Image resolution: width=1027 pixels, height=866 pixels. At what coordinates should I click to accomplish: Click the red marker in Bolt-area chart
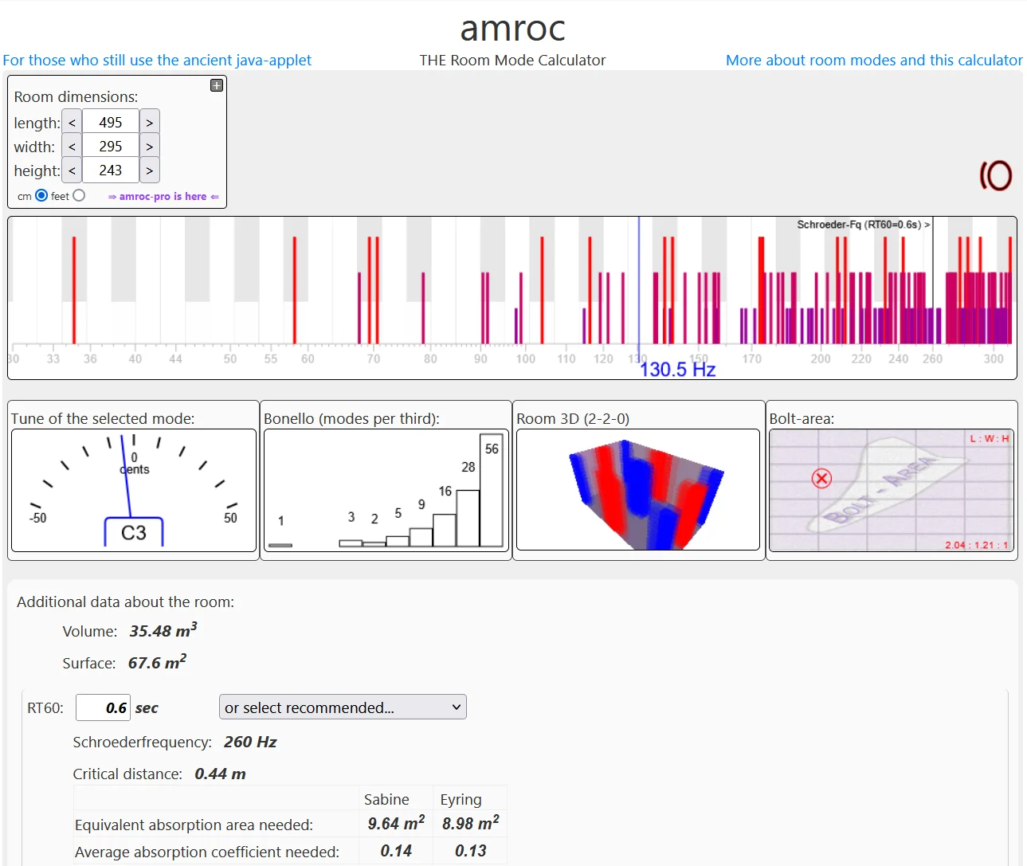[821, 478]
